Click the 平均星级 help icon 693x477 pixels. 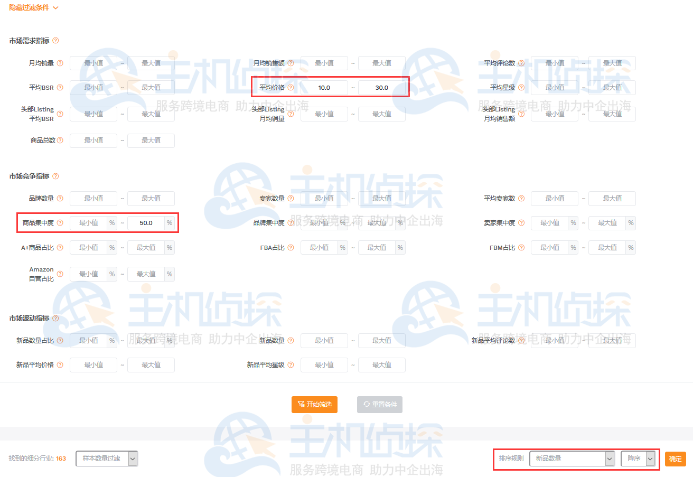[521, 87]
